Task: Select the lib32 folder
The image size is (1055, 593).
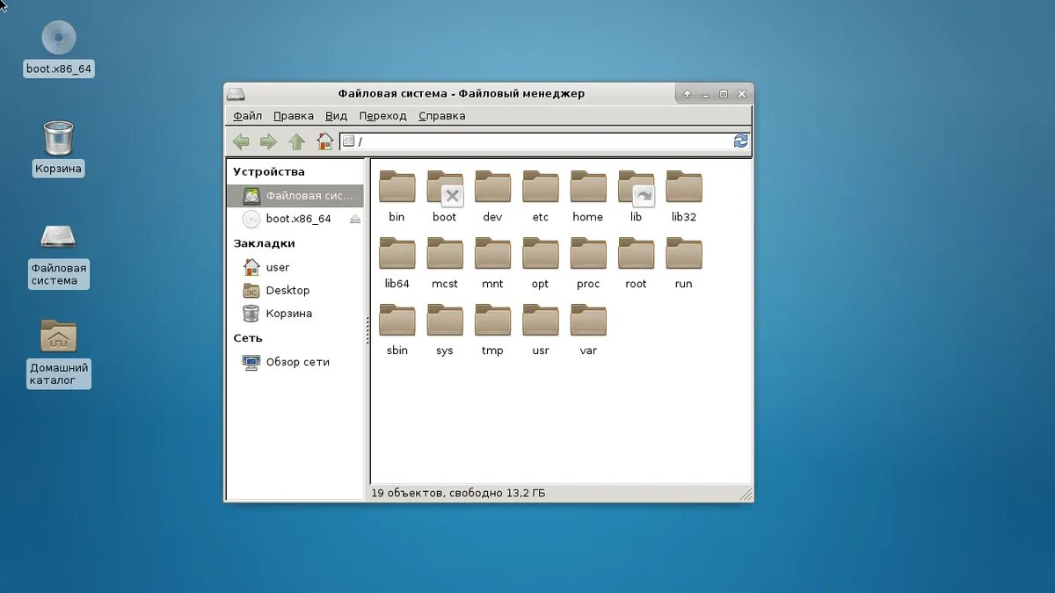Action: pos(684,197)
